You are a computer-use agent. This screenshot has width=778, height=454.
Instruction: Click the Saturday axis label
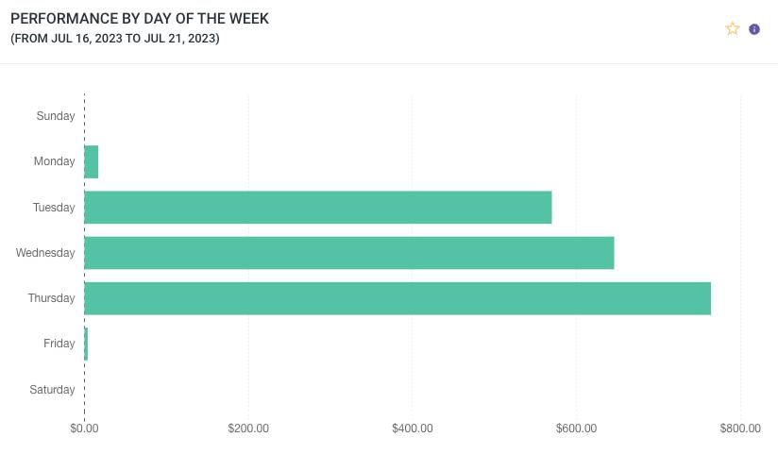(53, 390)
